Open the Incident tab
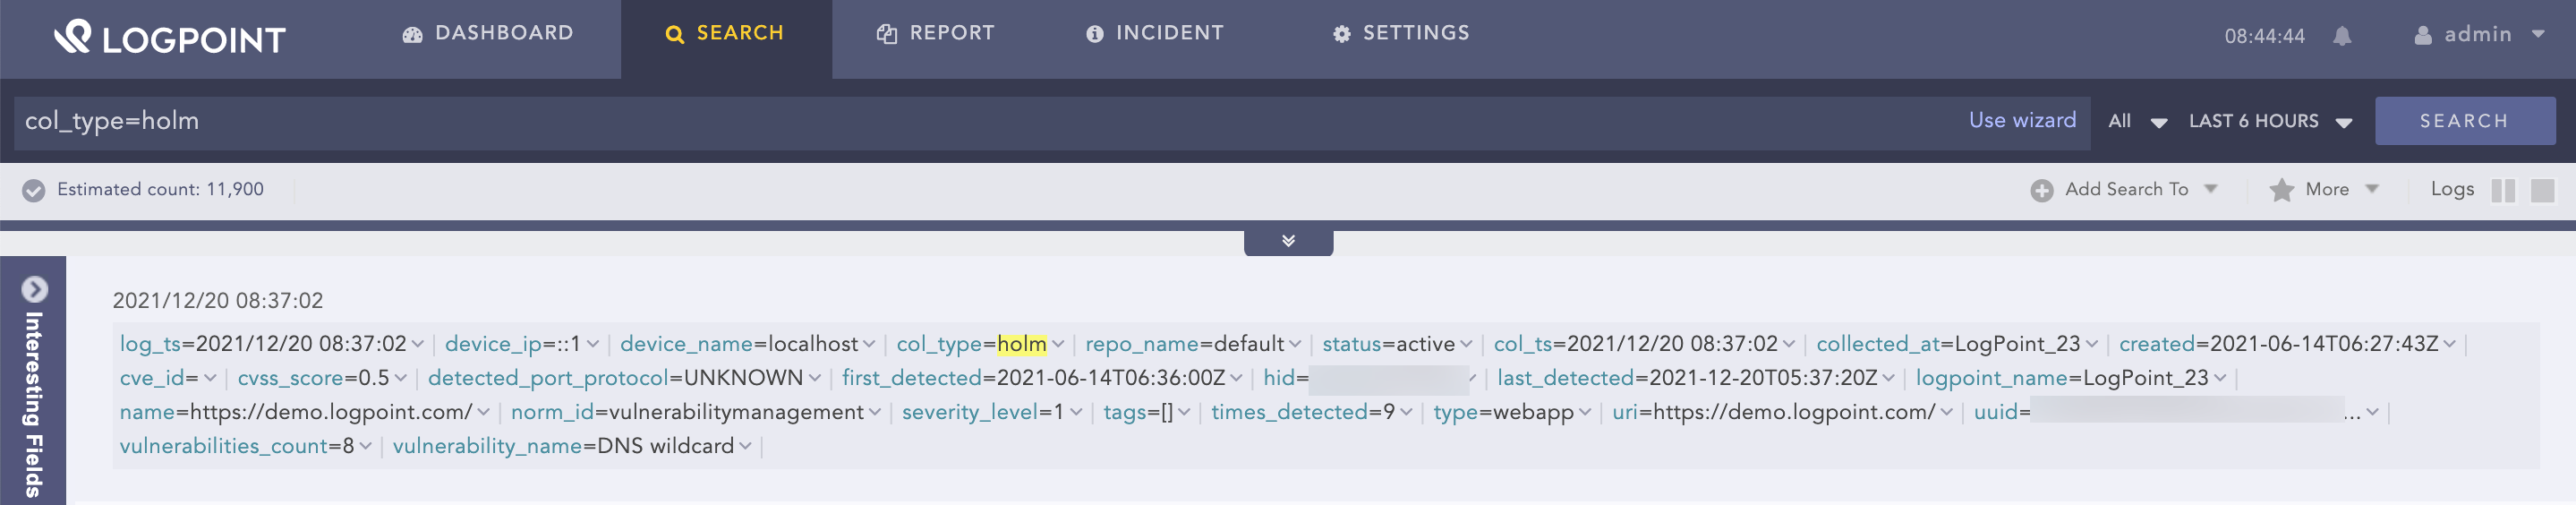This screenshot has width=2576, height=505. (x=1154, y=34)
